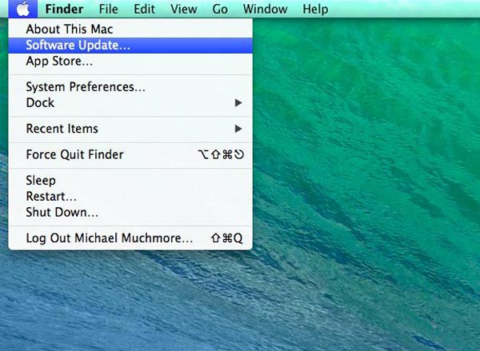Choose Force Quit Finder
This screenshot has width=480, height=351.
point(130,154)
